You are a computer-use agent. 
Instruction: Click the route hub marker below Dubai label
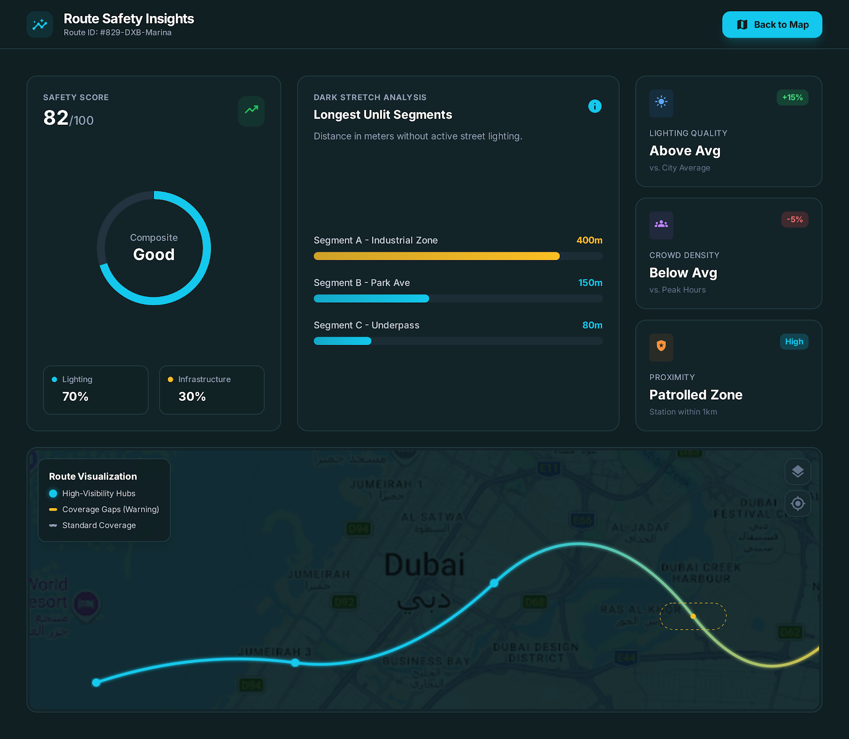point(494,583)
